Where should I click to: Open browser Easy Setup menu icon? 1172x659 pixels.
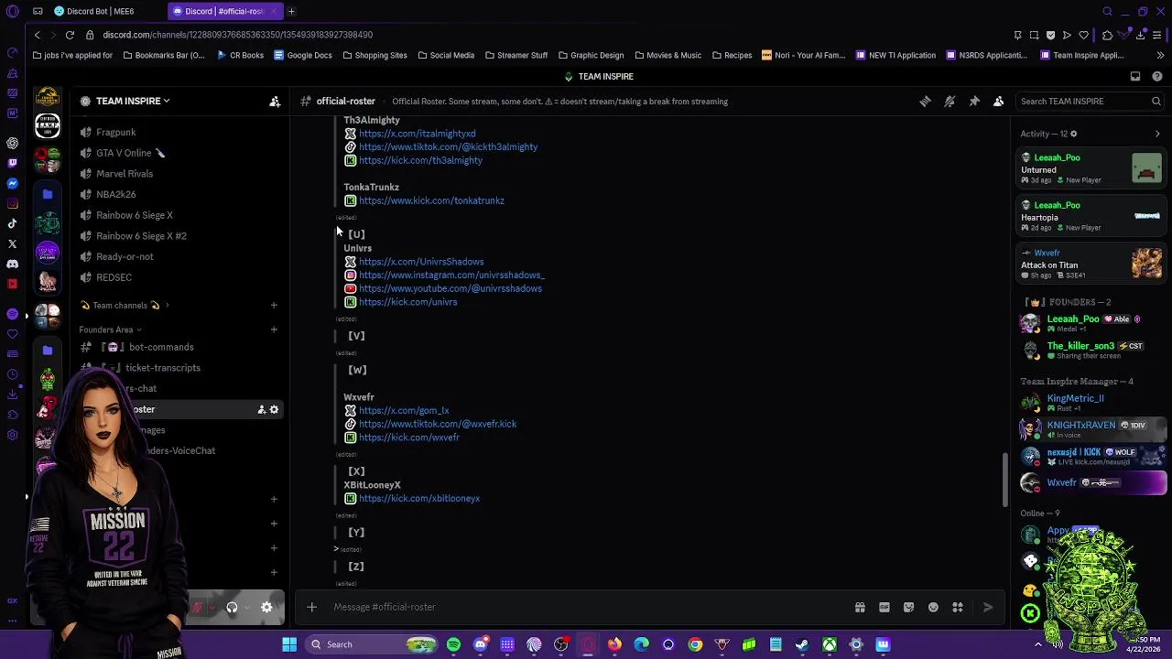click(1158, 35)
